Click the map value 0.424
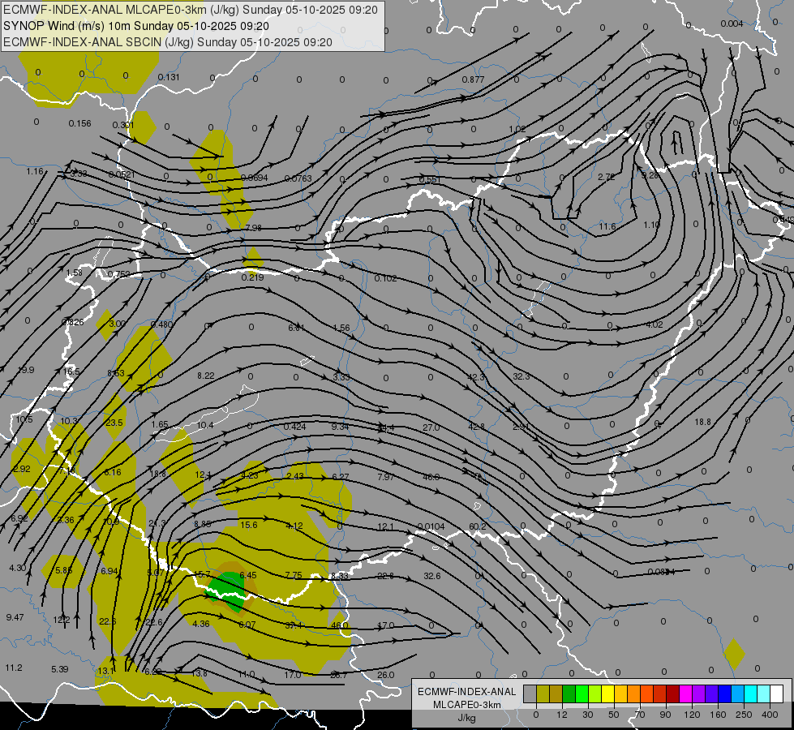Screen dimensions: 794x730 click(294, 427)
